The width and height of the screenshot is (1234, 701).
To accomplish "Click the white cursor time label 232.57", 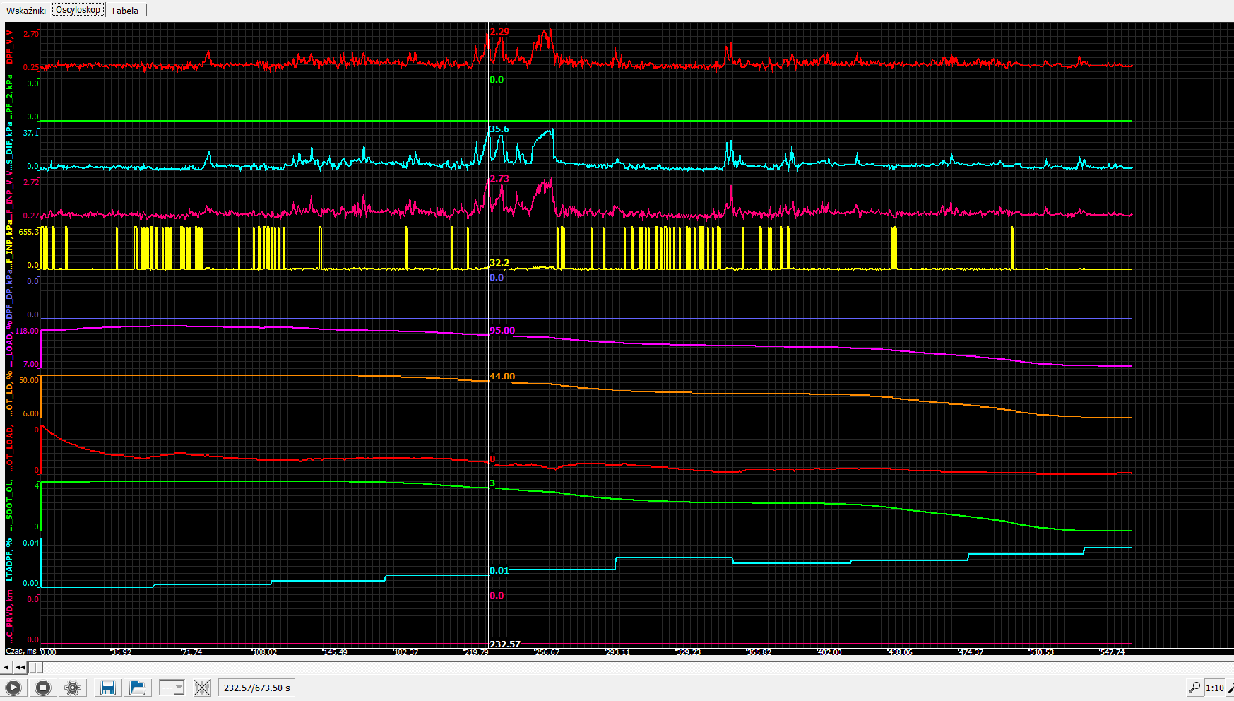I will pos(505,644).
